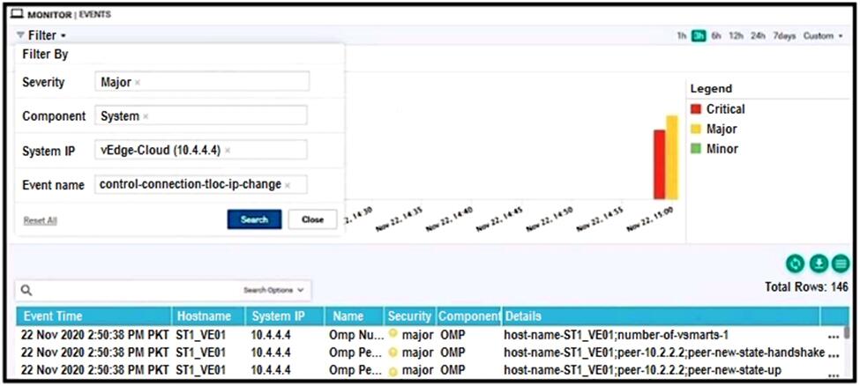Remove control-connection-tloc-ip-change event tag

click(288, 185)
